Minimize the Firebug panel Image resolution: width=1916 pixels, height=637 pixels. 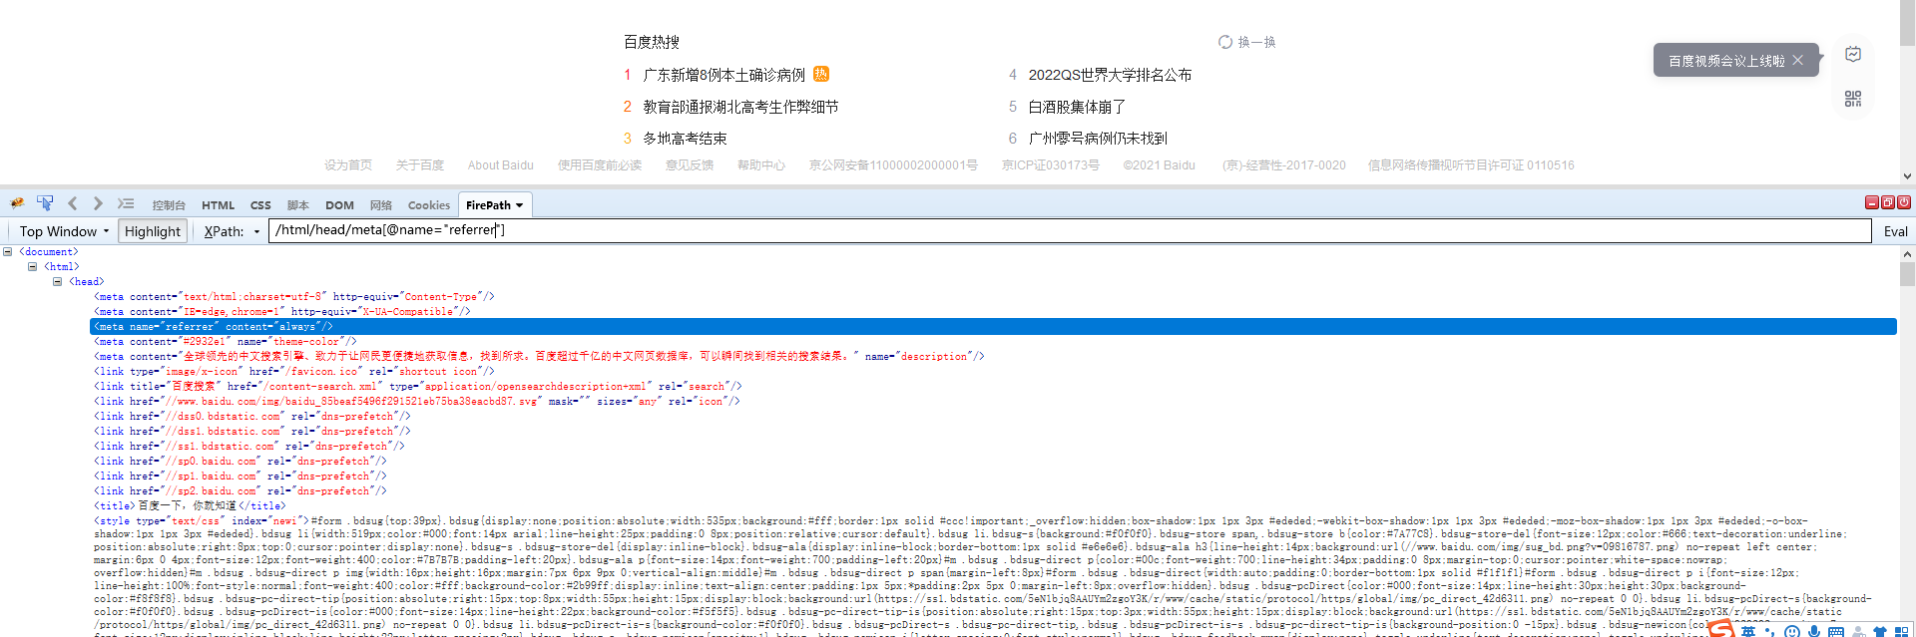pos(1872,202)
